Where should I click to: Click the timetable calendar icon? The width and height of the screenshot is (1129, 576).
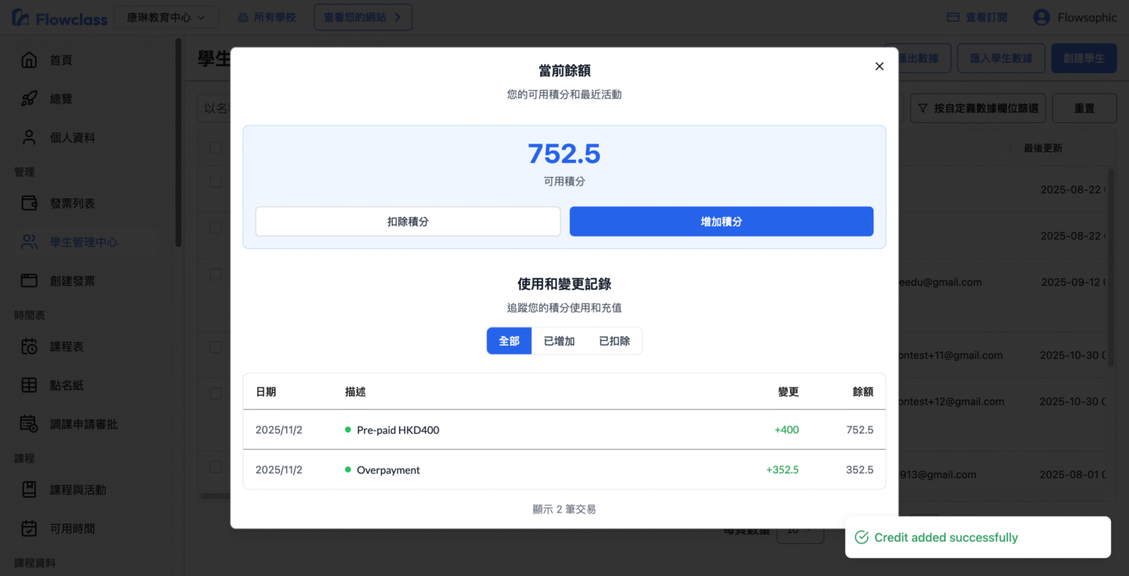pos(29,346)
